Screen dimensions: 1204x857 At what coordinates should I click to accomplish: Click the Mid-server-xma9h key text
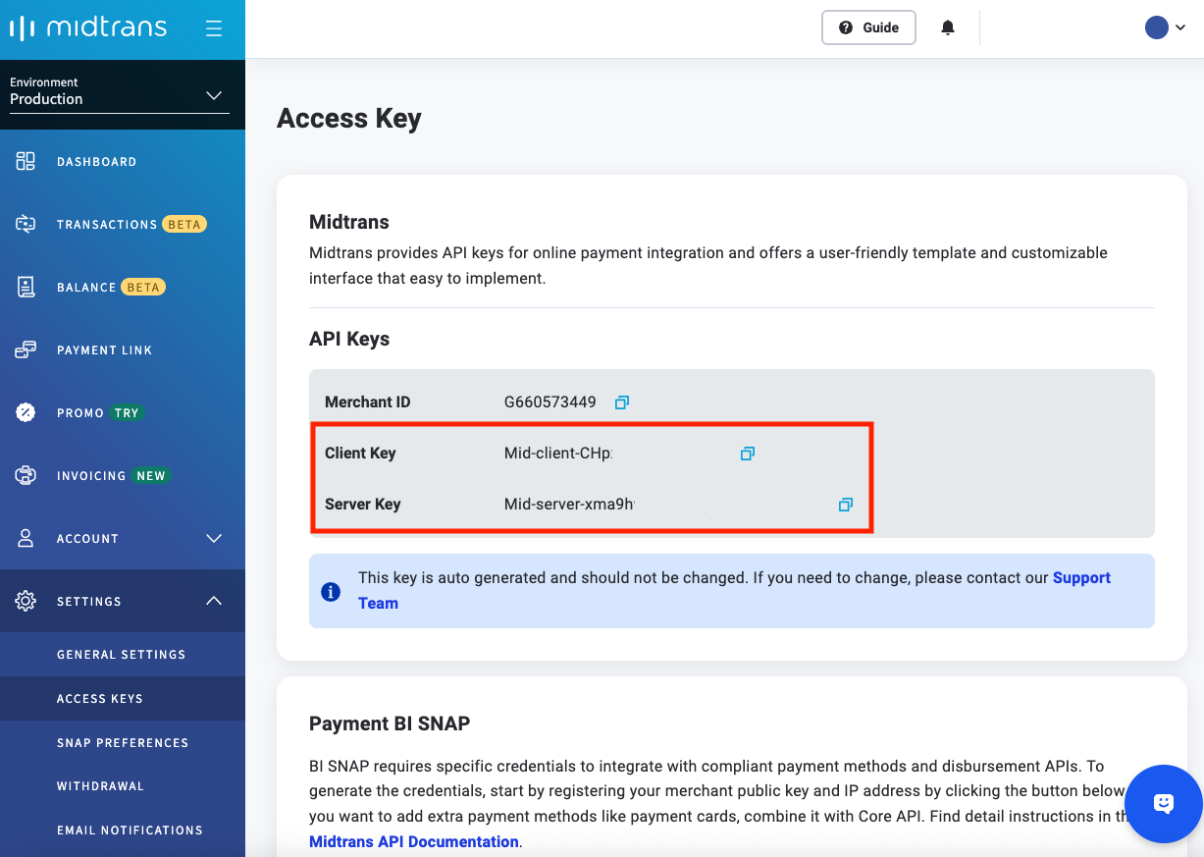pos(569,505)
